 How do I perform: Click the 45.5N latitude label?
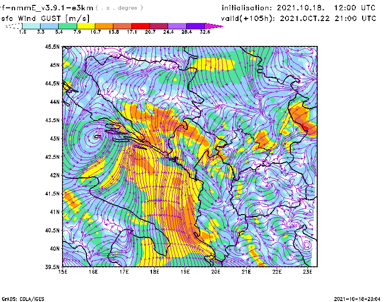point(52,46)
